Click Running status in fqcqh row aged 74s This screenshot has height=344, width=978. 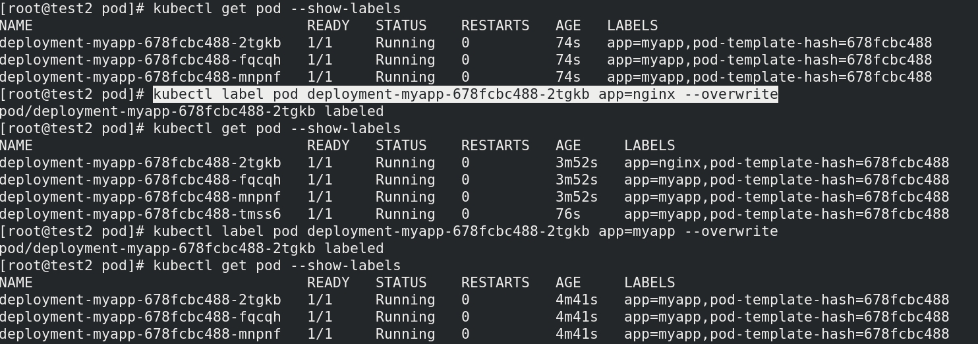point(405,60)
